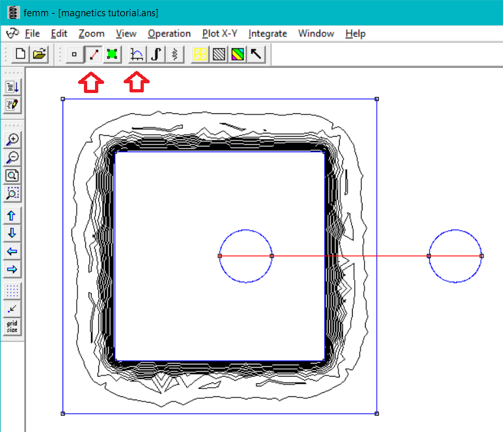
Task: Click the rainbow density plot icon
Action: click(x=238, y=54)
